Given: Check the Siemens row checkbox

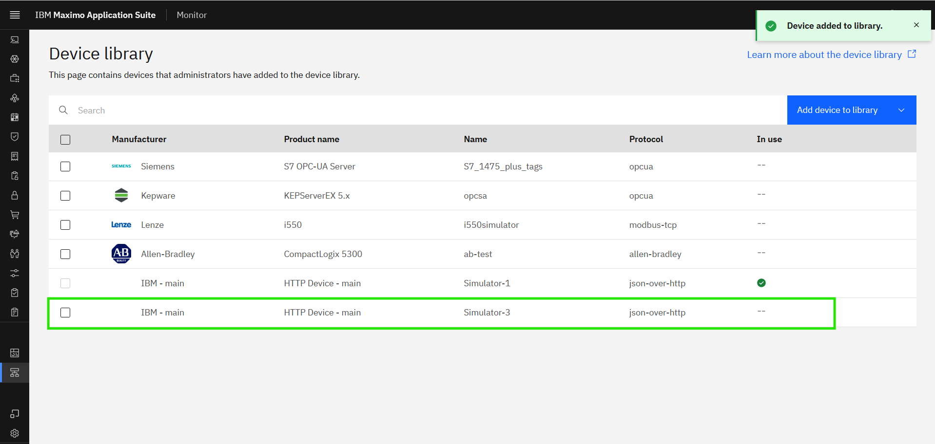Looking at the screenshot, I should point(65,166).
